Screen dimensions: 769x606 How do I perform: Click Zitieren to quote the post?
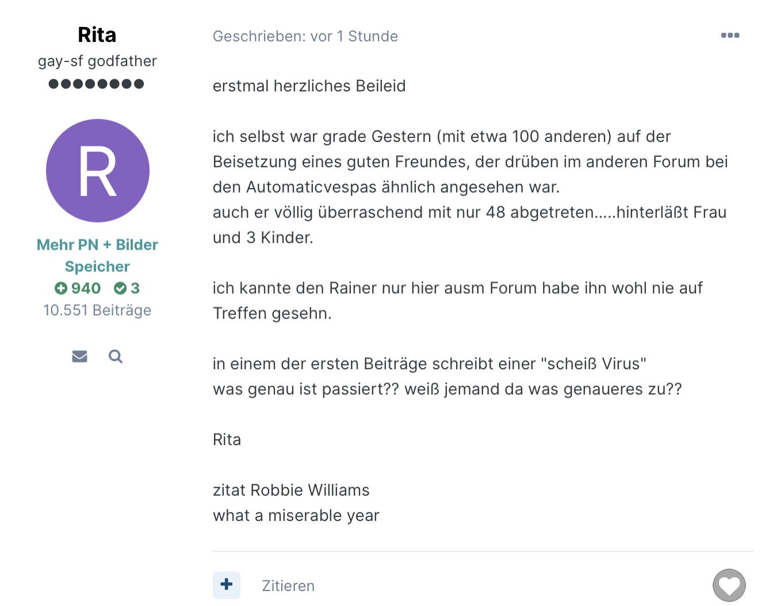pyautogui.click(x=288, y=586)
